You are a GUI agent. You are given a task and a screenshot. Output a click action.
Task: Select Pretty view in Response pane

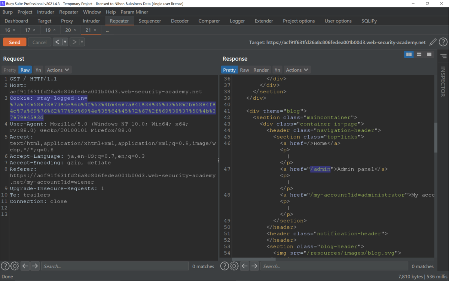(229, 70)
